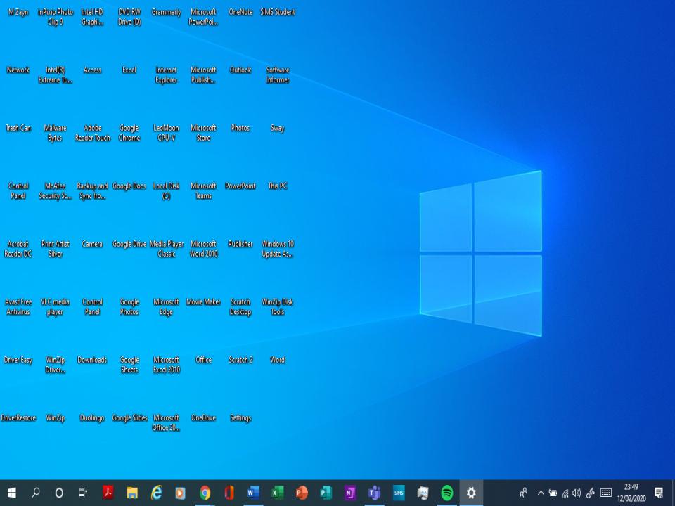Switch to Microsoft Teams on the taskbar
675x506 pixels.
(x=375, y=493)
